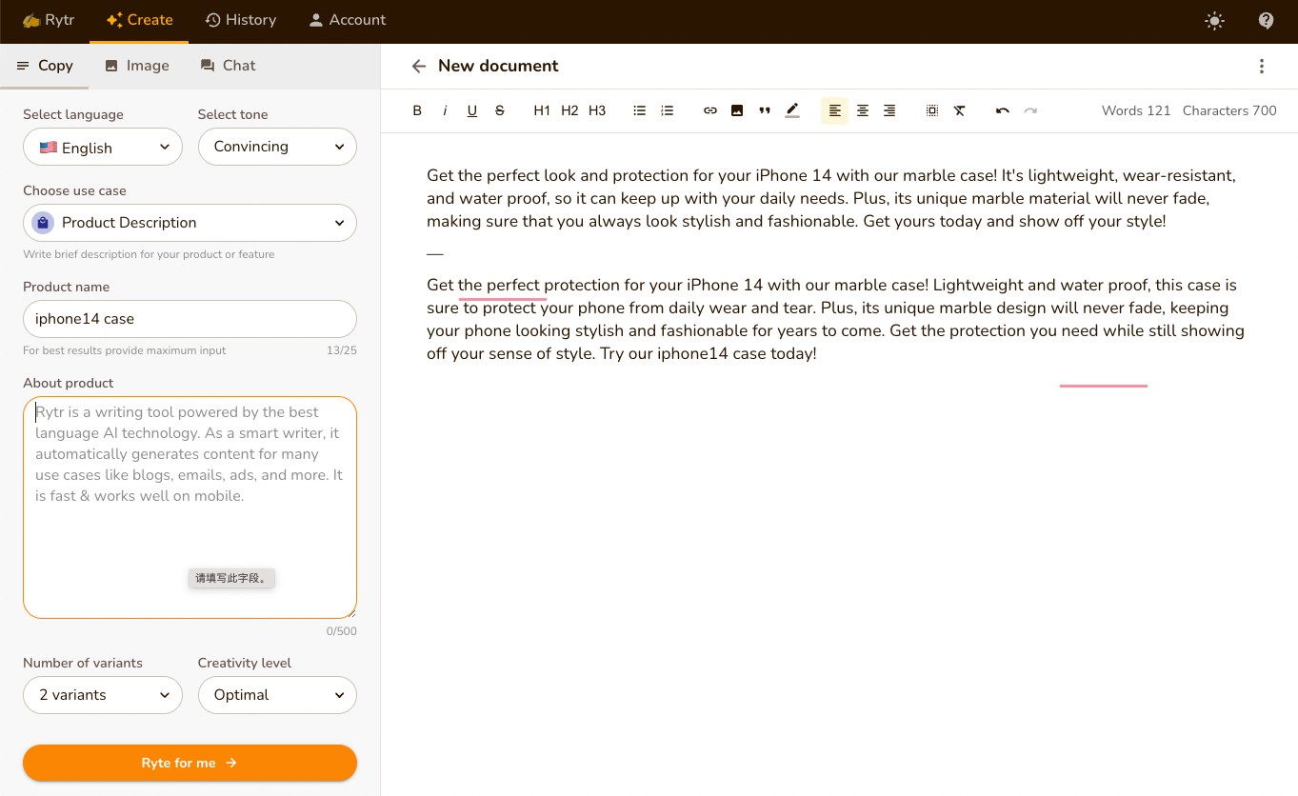
Task: Toggle light/dark theme sun icon
Action: coord(1214,20)
